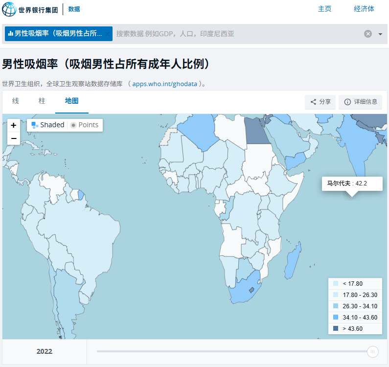This screenshot has width=389, height=367.
Task: Remove the 男性吸烟率 indicator tag with x
Action: (x=108, y=34)
